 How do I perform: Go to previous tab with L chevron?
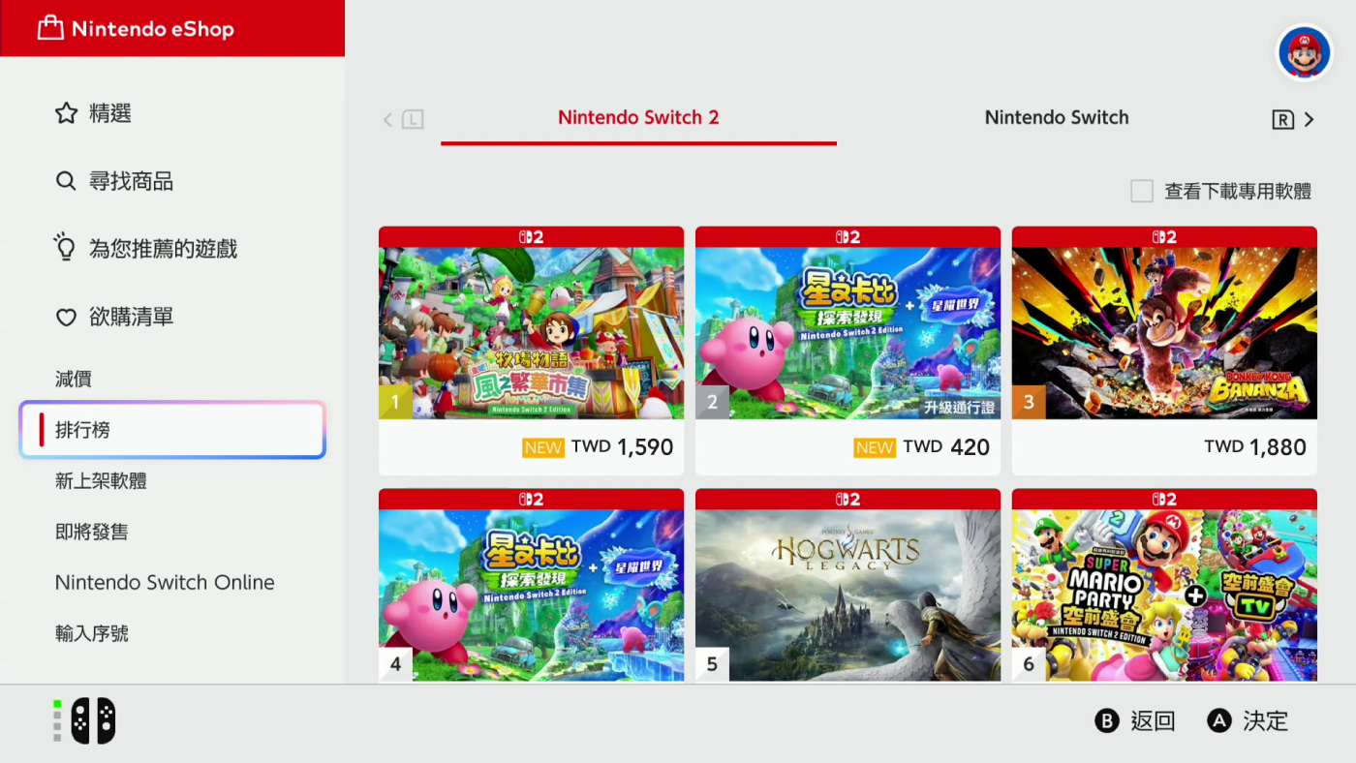point(403,119)
